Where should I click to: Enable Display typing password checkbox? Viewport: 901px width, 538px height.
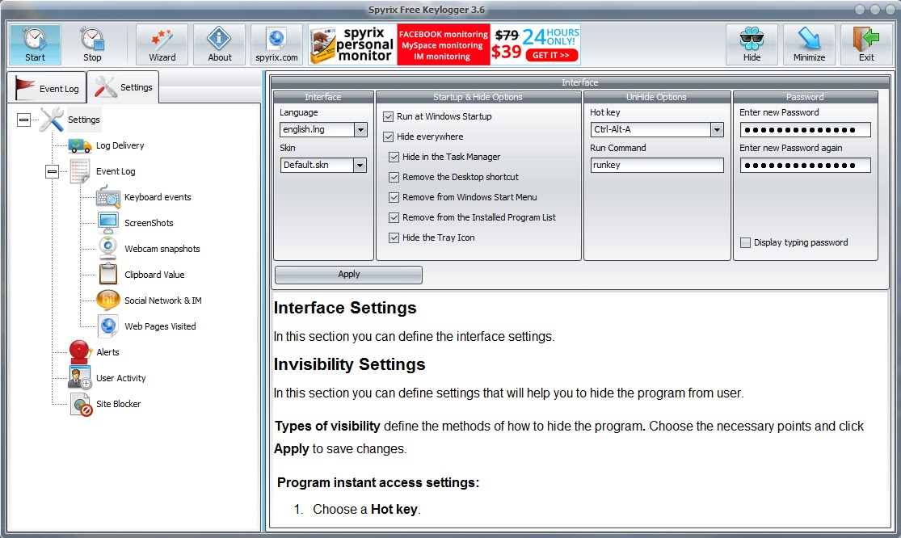(x=745, y=242)
